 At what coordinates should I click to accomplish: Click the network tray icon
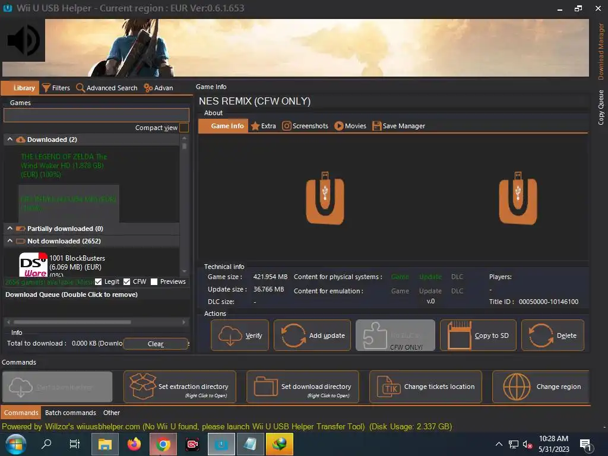(514, 444)
